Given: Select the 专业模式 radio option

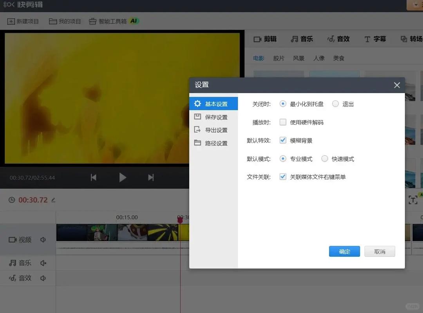Looking at the screenshot, I should point(283,158).
